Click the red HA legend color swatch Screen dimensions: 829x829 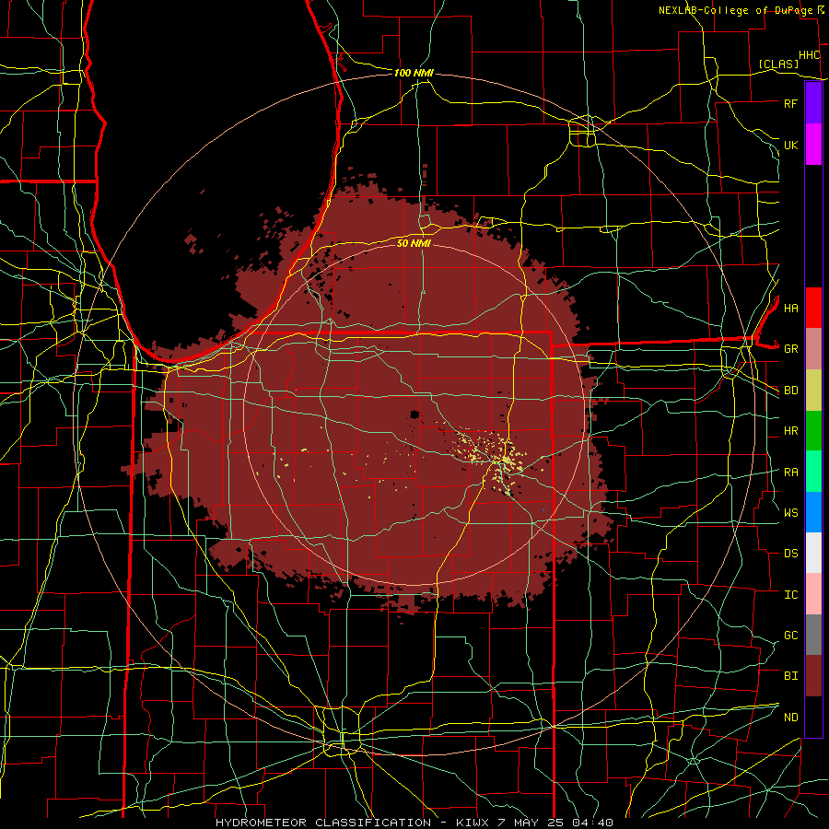click(813, 308)
